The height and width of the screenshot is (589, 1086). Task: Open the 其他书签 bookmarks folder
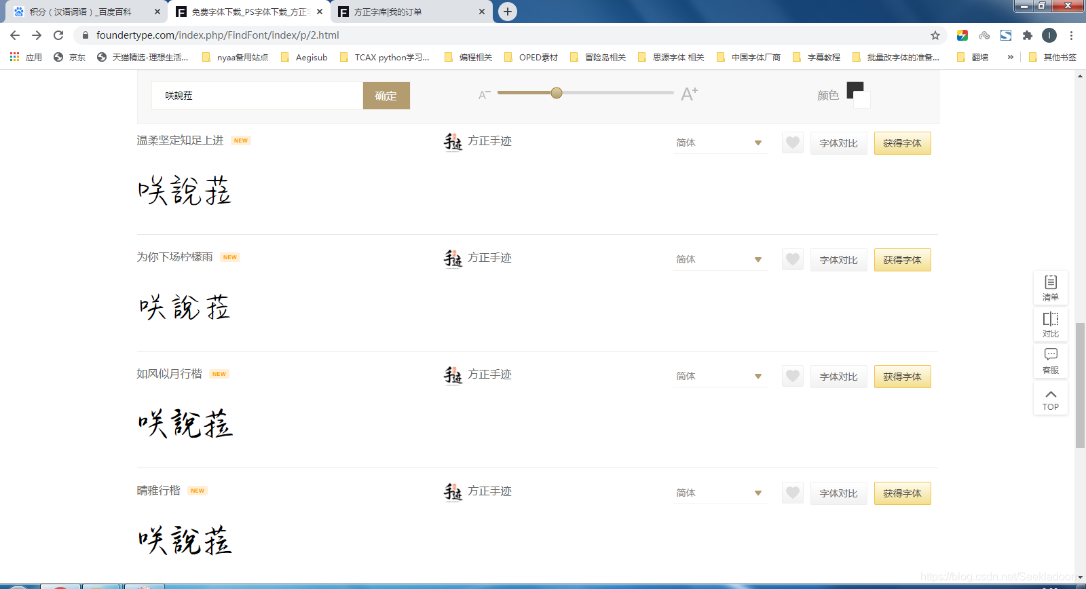tap(1053, 57)
